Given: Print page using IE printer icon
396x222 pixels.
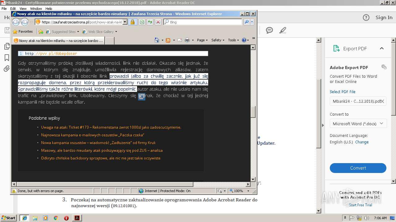Looking at the screenshot, I should (x=187, y=40).
